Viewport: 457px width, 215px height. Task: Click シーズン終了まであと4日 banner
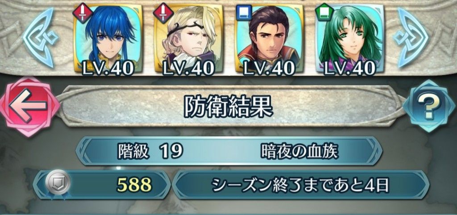[301, 185]
